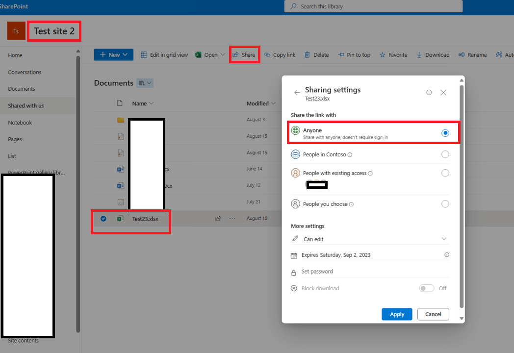514x353 pixels.
Task: Click the August 10 modified date
Action: (x=257, y=218)
